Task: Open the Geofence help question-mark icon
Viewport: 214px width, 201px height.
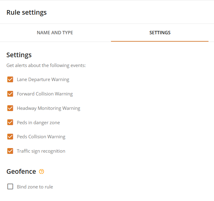Action: point(41,171)
